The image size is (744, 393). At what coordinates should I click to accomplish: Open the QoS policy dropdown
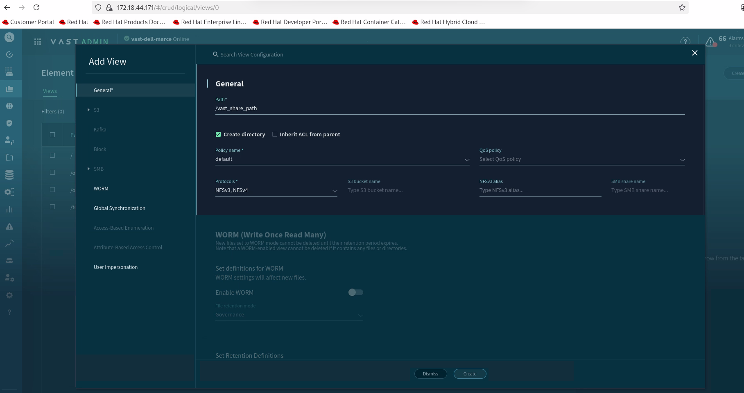click(x=582, y=159)
